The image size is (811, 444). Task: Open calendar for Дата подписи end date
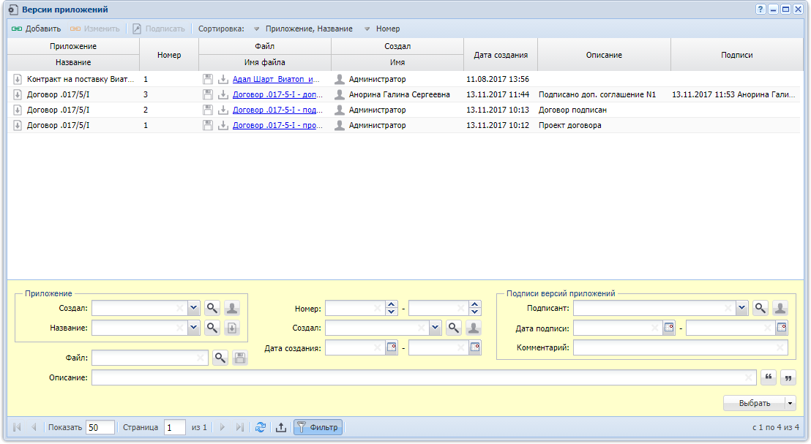pos(782,328)
